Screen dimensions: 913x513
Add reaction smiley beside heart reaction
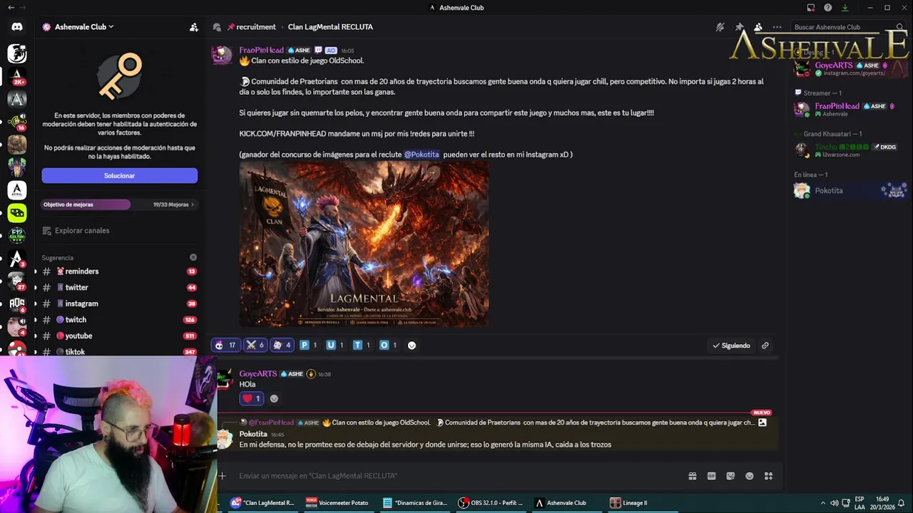point(274,399)
